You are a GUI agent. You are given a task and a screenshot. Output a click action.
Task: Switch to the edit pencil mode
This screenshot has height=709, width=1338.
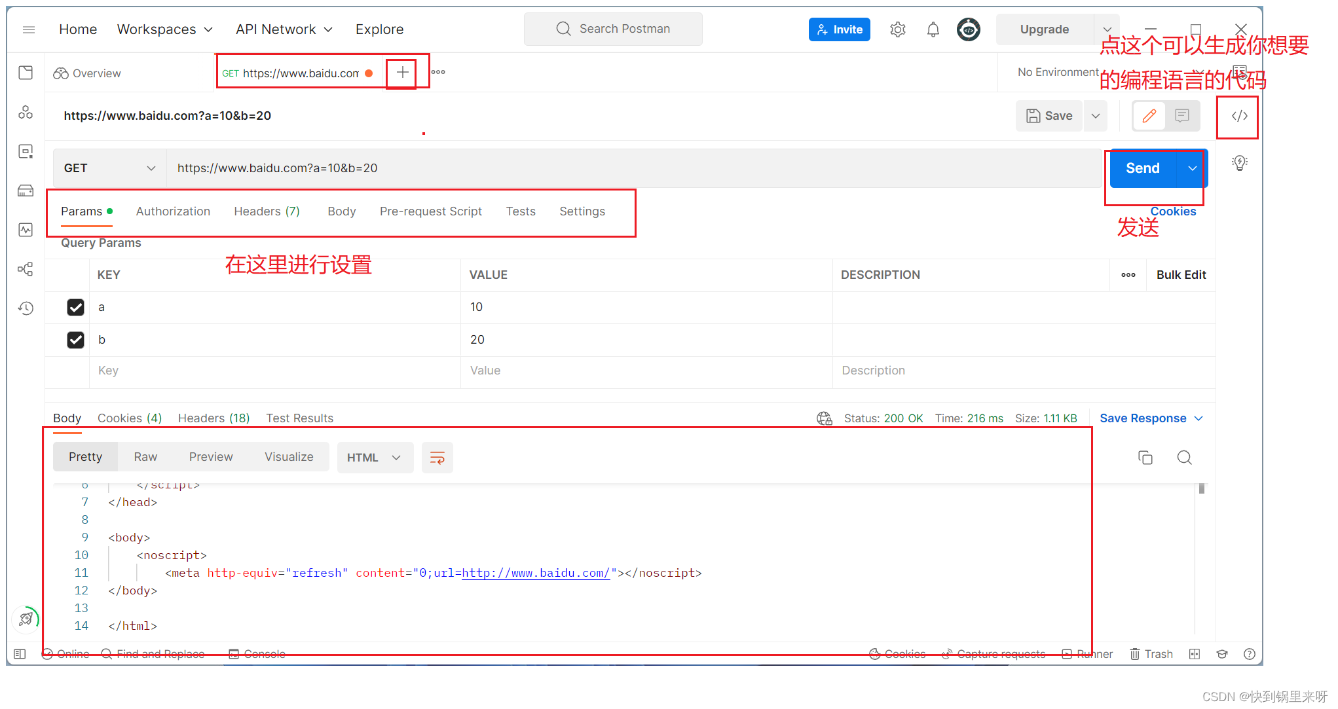(x=1149, y=116)
